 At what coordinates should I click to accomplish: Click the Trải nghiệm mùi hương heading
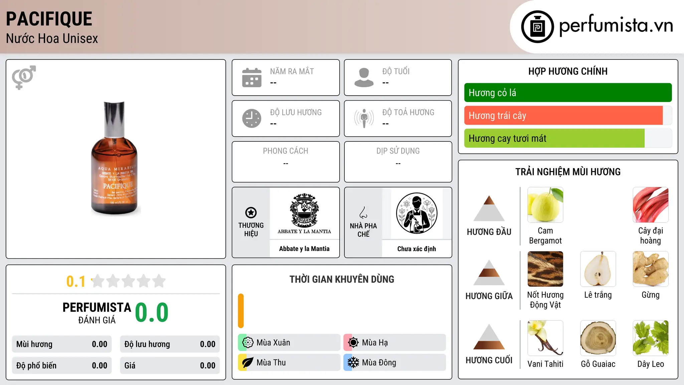[x=568, y=172]
